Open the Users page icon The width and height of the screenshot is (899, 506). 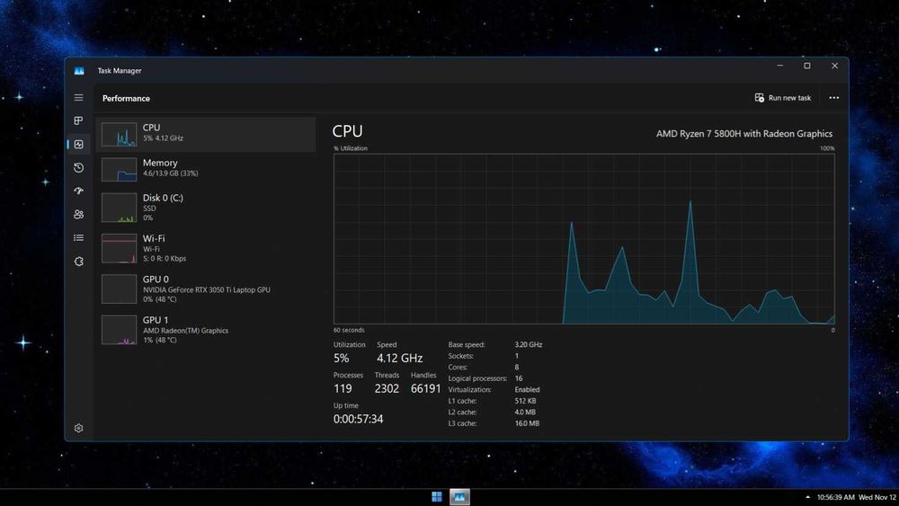click(78, 214)
